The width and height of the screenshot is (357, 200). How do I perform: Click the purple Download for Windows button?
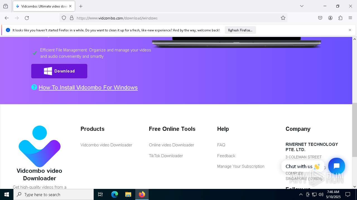tap(59, 71)
